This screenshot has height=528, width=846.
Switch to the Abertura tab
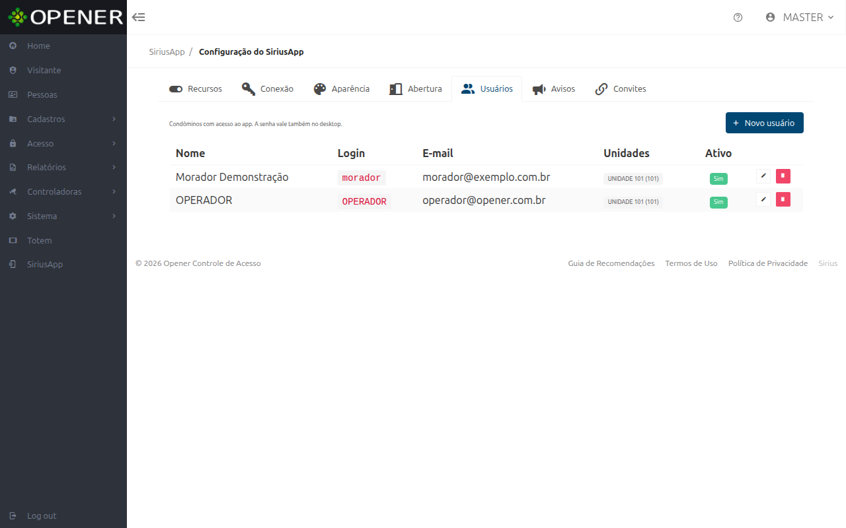(416, 88)
